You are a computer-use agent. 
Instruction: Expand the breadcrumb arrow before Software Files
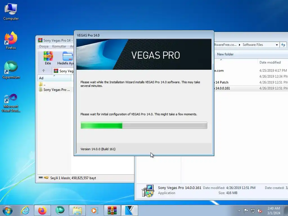point(239,45)
